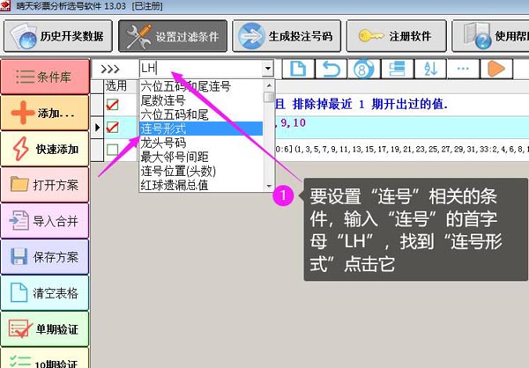Click the sort A-Z toolbar icon

coord(431,69)
